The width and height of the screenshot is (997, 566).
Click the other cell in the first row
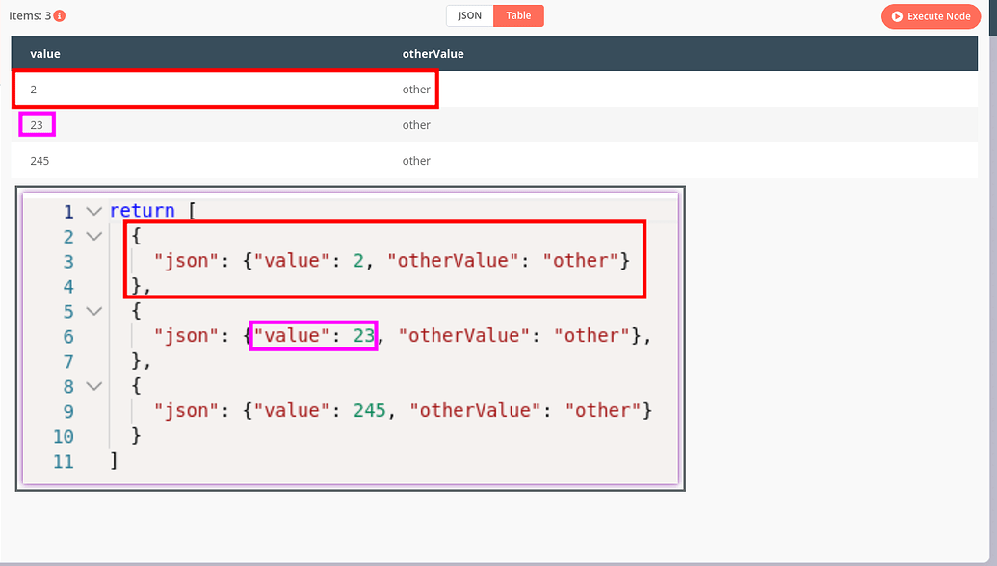[x=416, y=89]
